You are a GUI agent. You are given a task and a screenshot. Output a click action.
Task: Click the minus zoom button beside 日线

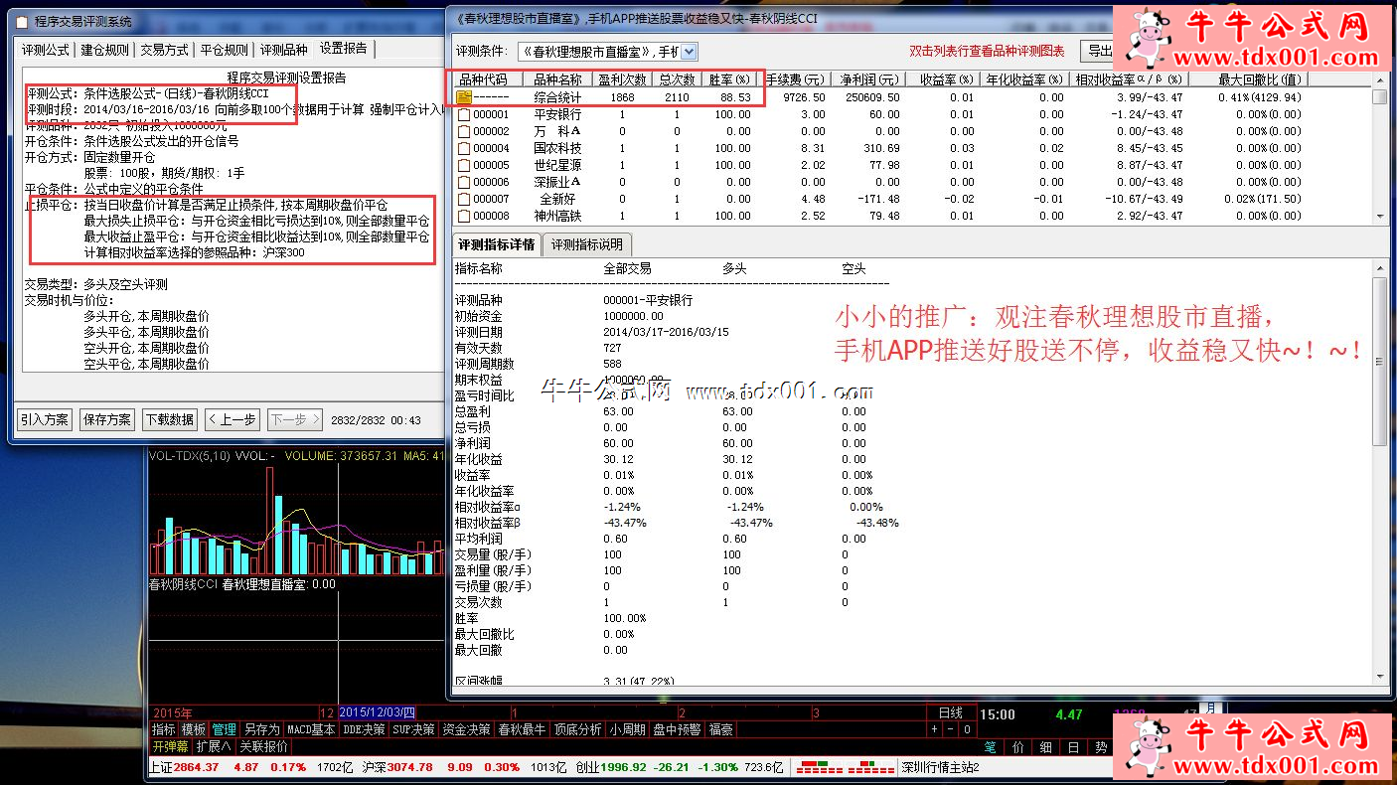coord(950,729)
